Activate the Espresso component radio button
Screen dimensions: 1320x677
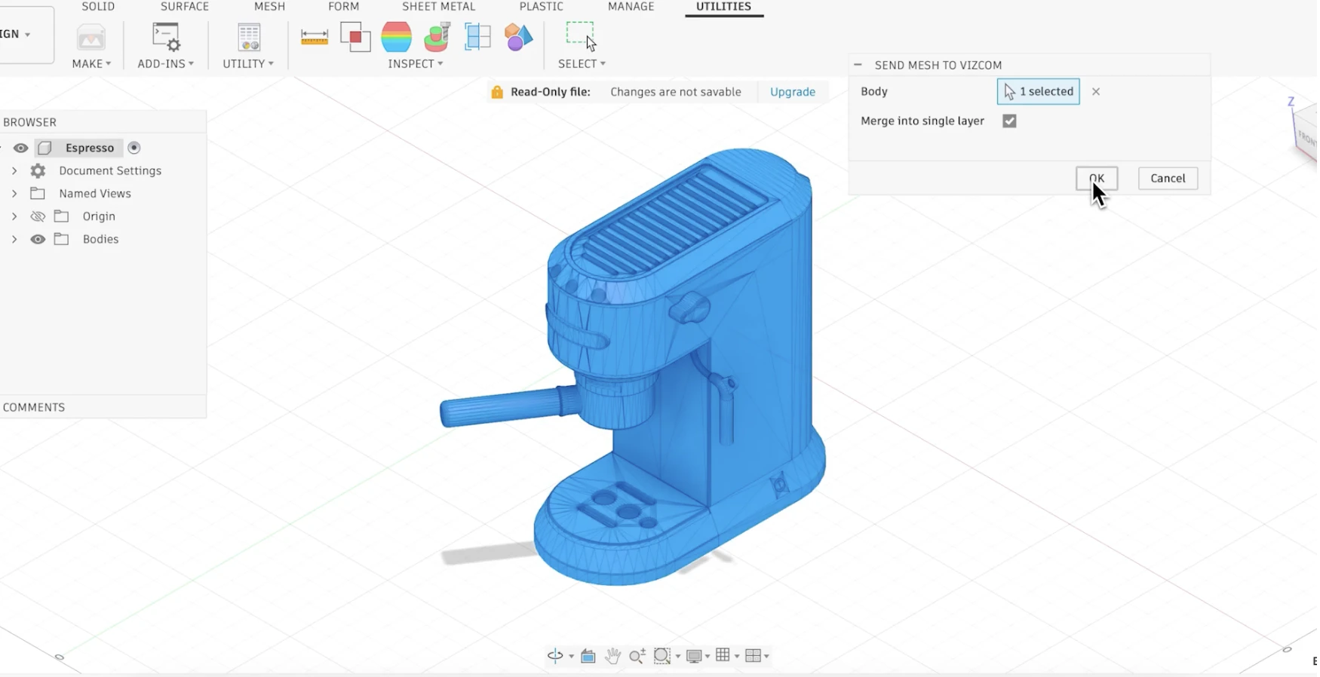point(134,148)
